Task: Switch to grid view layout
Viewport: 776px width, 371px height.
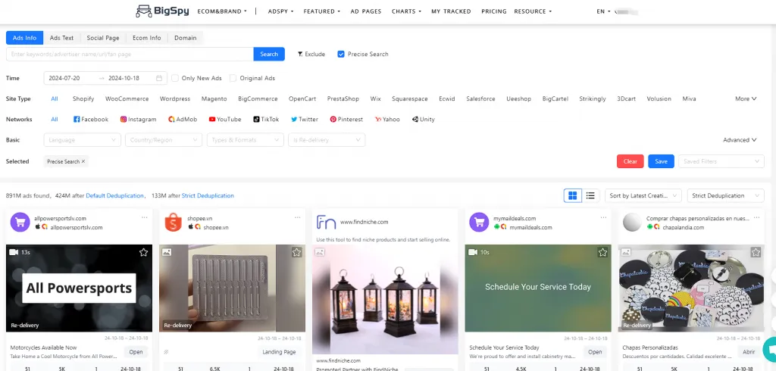Action: tap(573, 195)
